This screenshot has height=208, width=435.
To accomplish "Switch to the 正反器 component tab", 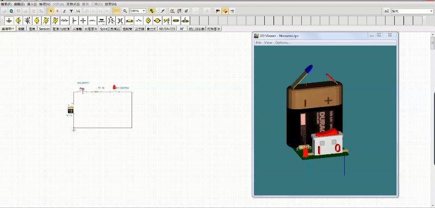I will 140,29.
